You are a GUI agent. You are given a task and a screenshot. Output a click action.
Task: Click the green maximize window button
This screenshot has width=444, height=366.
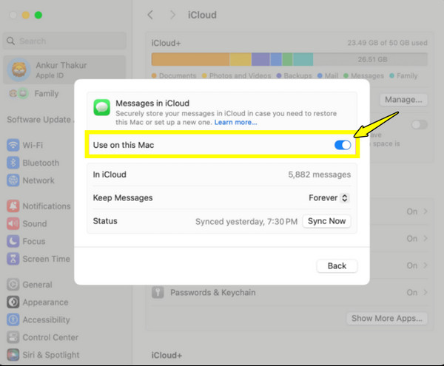pos(38,15)
